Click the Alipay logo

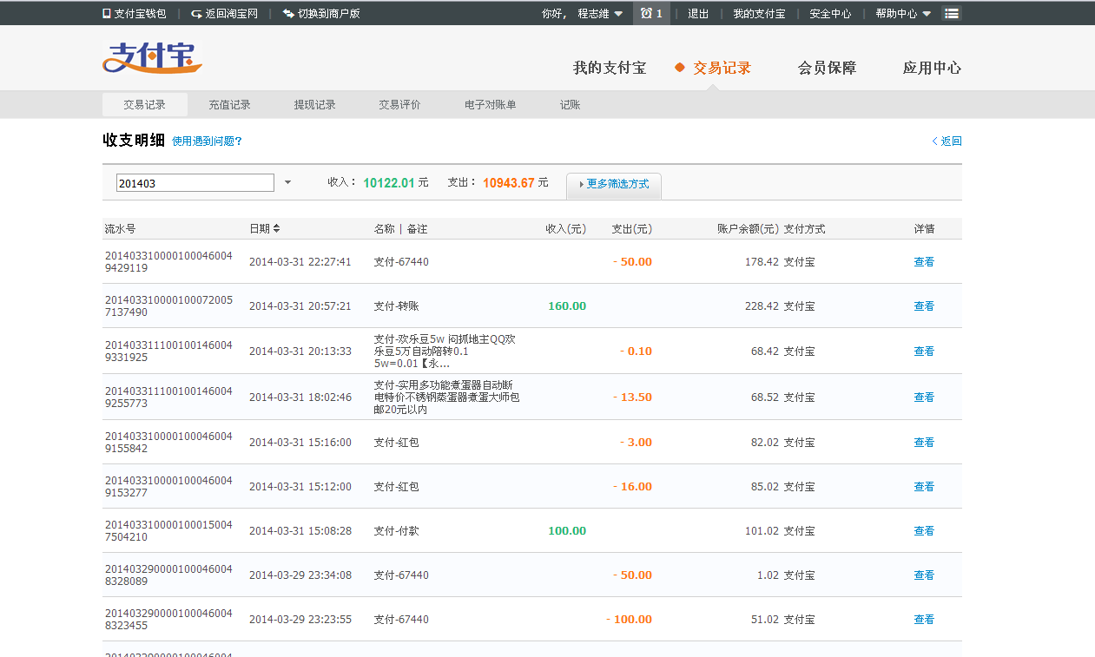(x=152, y=57)
